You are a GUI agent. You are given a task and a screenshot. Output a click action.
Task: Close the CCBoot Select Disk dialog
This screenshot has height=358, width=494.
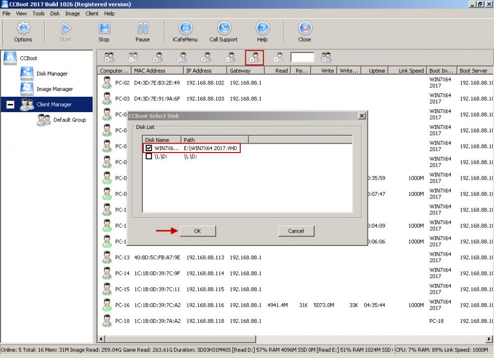(x=361, y=116)
